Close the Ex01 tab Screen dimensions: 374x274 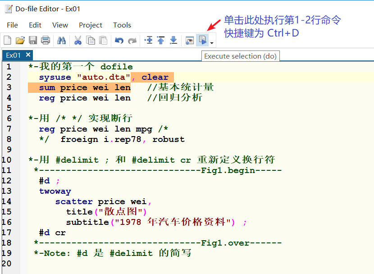pyautogui.click(x=28, y=55)
